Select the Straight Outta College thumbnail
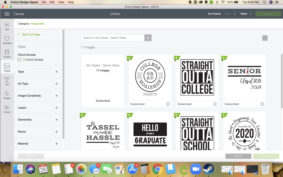Screen dimensions: 283x177 (x=197, y=77)
